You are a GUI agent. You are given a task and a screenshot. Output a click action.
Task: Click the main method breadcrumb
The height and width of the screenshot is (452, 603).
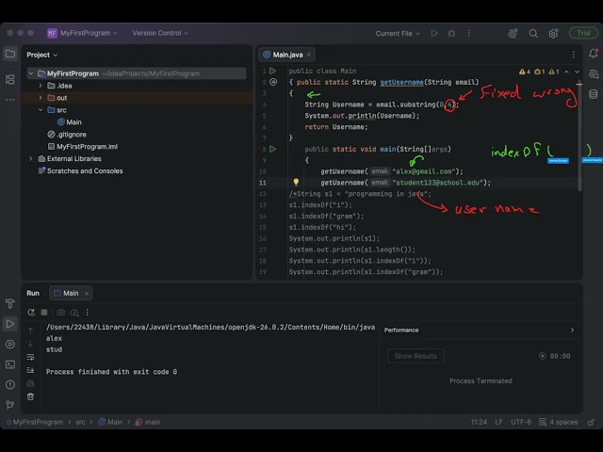(x=148, y=422)
